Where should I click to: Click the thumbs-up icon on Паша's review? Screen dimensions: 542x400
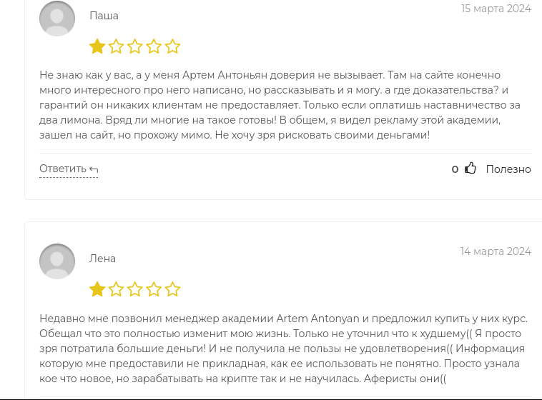click(470, 169)
